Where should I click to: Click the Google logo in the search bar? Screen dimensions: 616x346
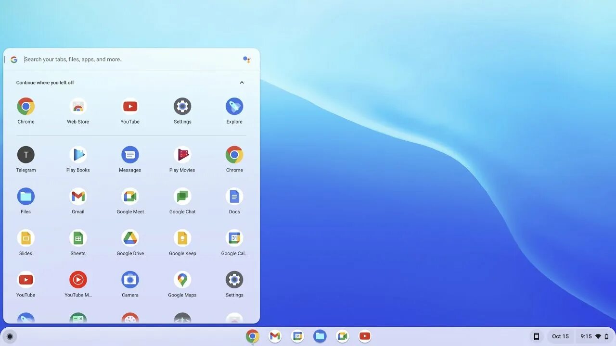pos(14,60)
